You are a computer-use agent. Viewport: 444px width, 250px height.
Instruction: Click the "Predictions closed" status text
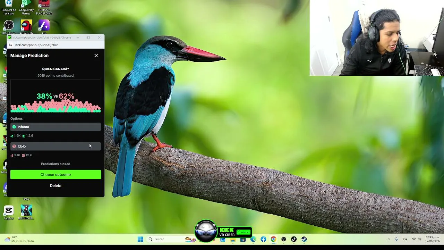[55, 164]
